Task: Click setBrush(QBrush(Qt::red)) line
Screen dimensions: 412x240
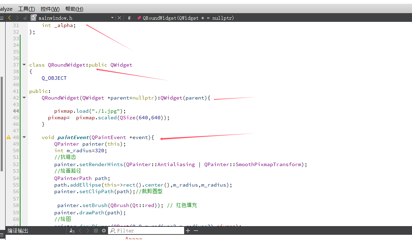Action: [x=110, y=205]
